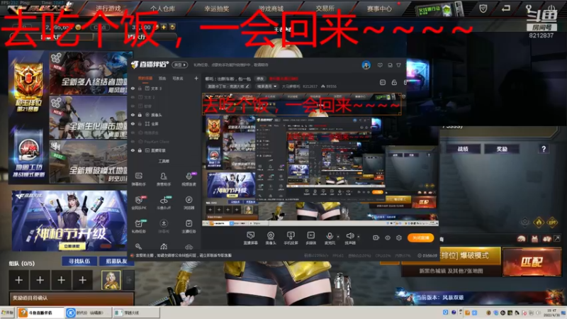567x319 pixels.
Task: Open 神枪节升级 promo banner
Action: pos(69,220)
